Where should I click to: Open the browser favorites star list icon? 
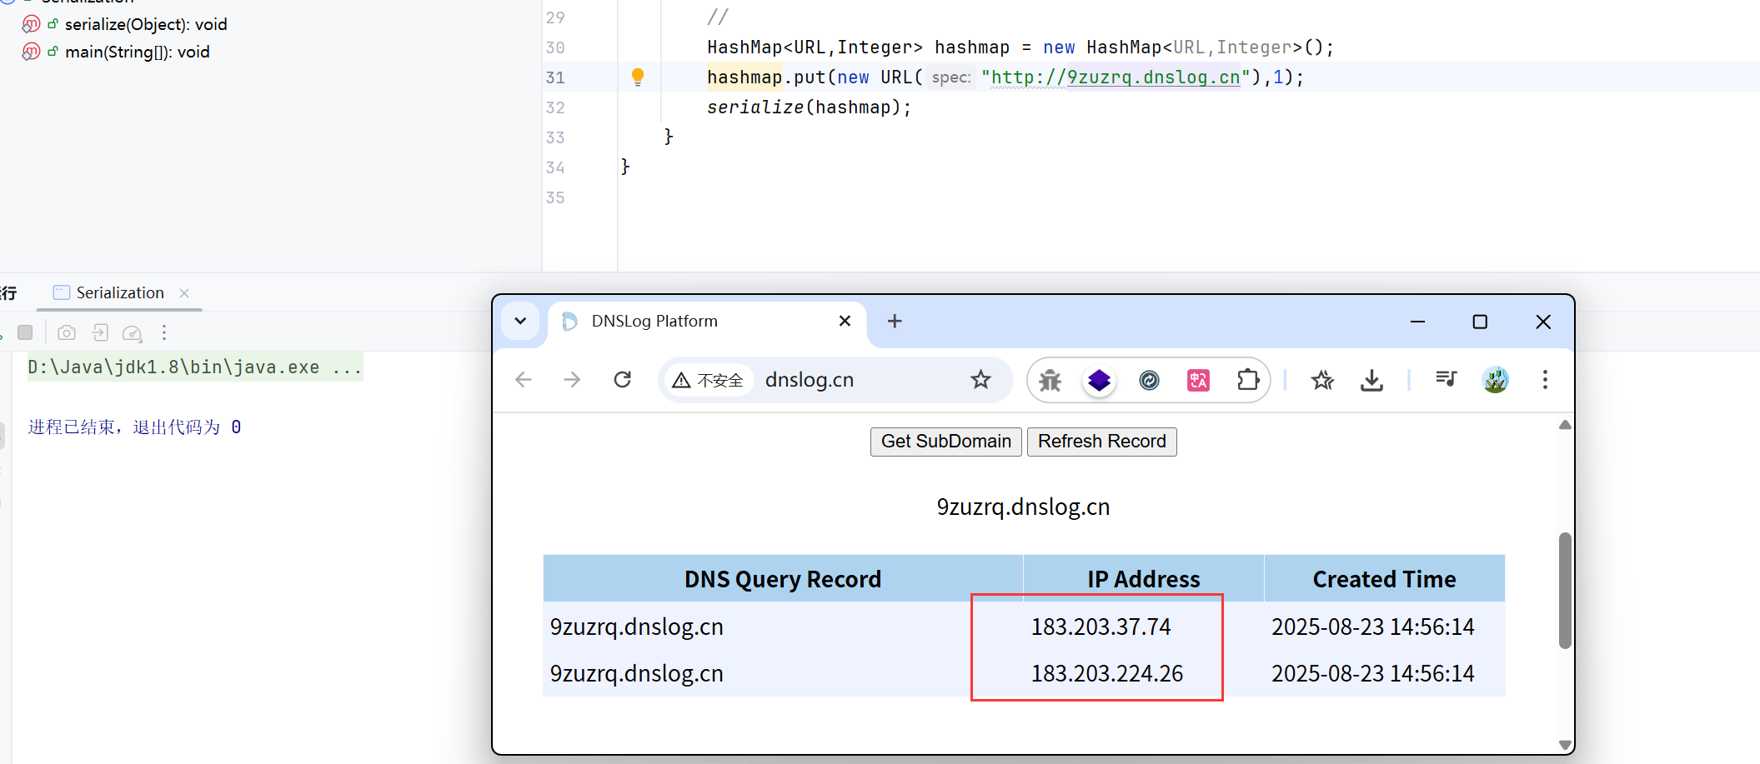pyautogui.click(x=1322, y=381)
